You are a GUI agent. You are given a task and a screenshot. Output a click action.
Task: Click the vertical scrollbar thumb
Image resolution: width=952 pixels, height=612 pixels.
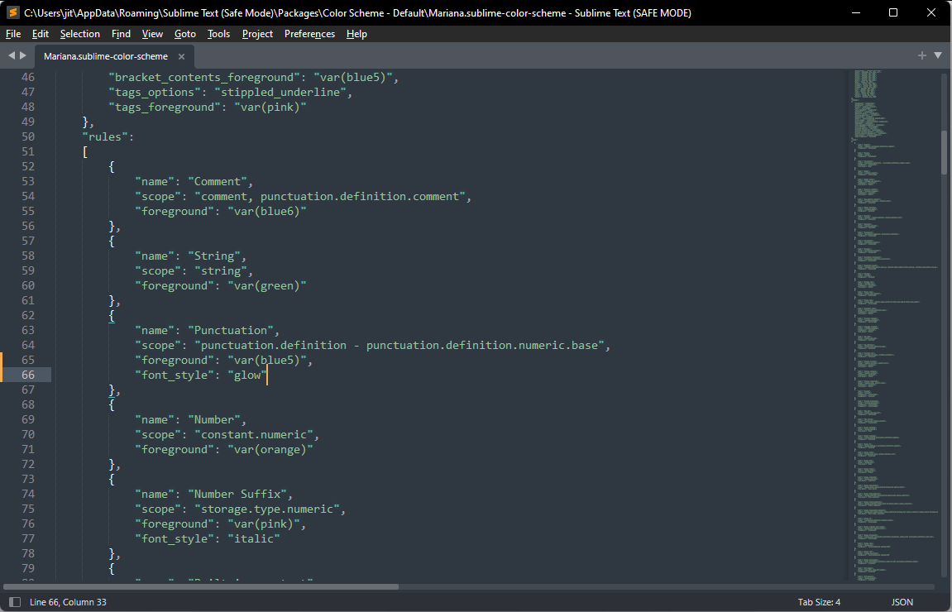coord(944,152)
